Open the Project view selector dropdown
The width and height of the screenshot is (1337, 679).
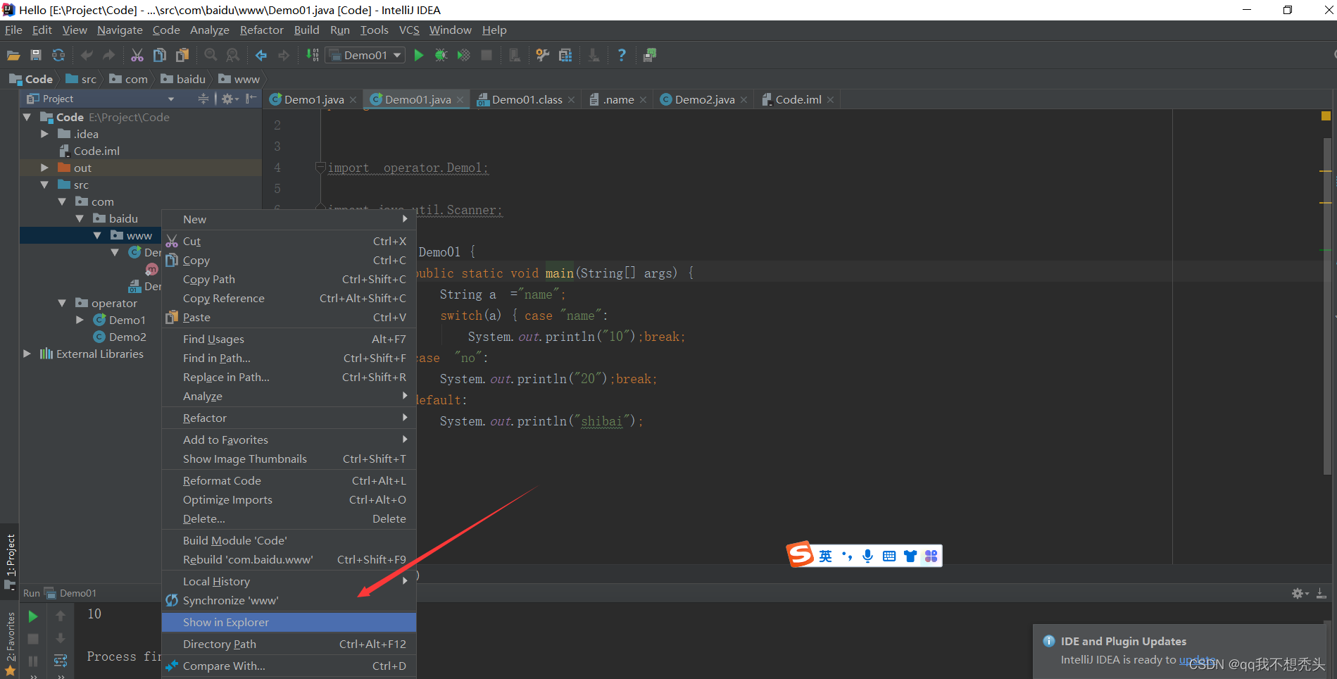171,99
